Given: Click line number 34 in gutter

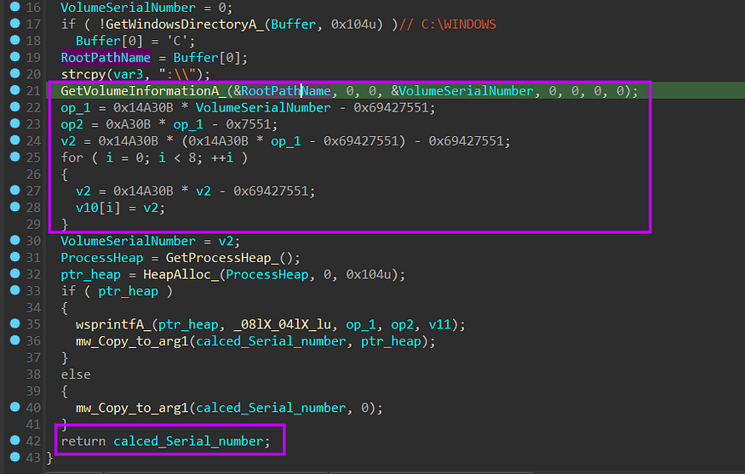Looking at the screenshot, I should [x=33, y=308].
